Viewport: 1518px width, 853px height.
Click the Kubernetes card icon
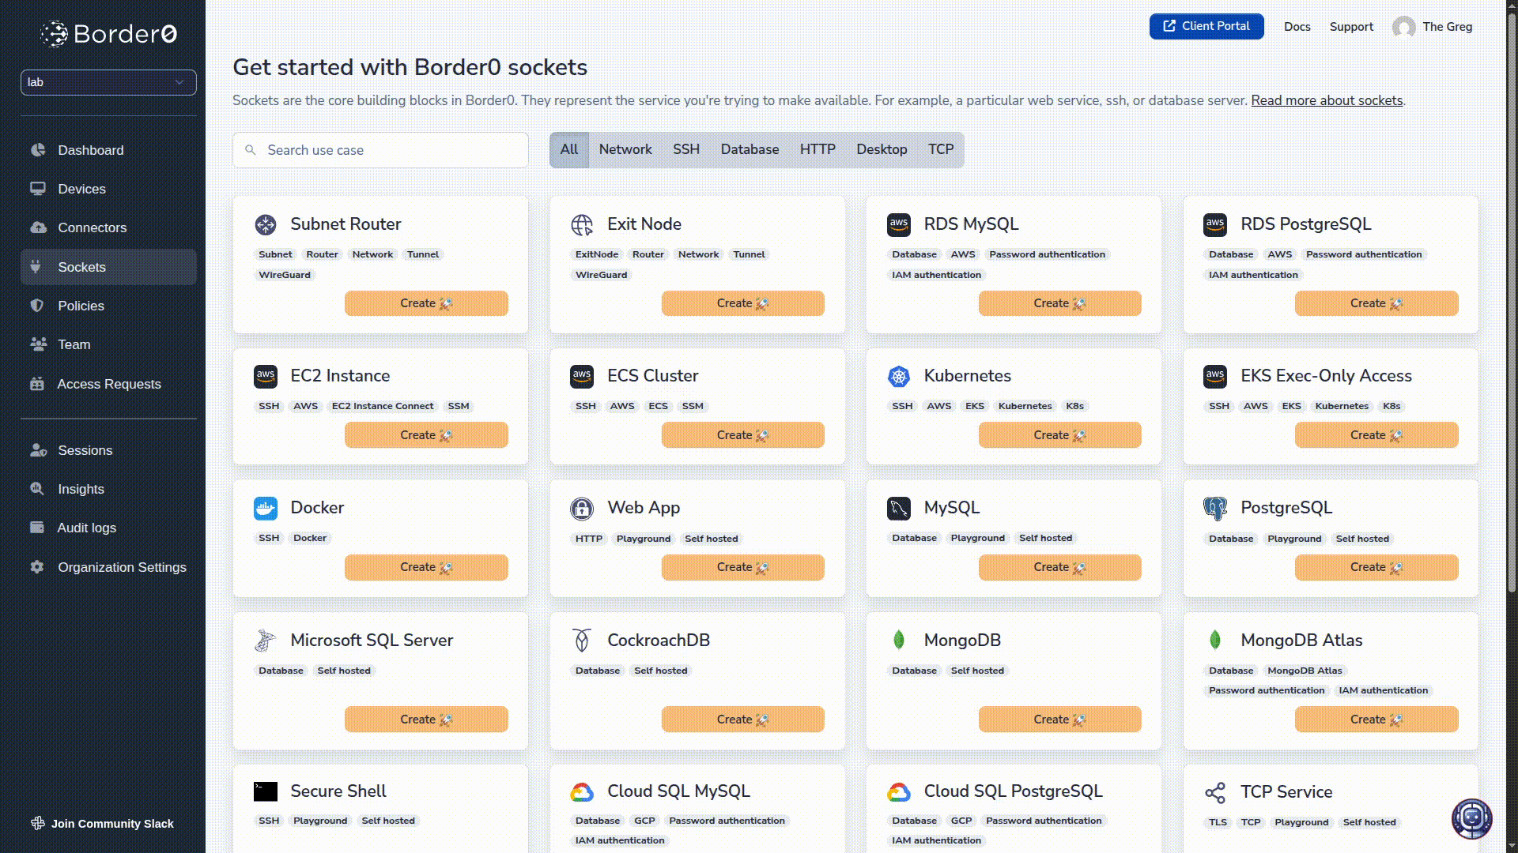(x=898, y=377)
